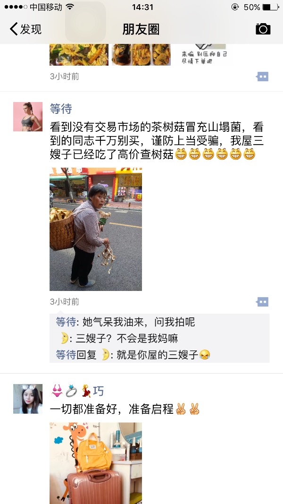Tap the battery indicator in status bar
283x504 pixels.
click(270, 7)
